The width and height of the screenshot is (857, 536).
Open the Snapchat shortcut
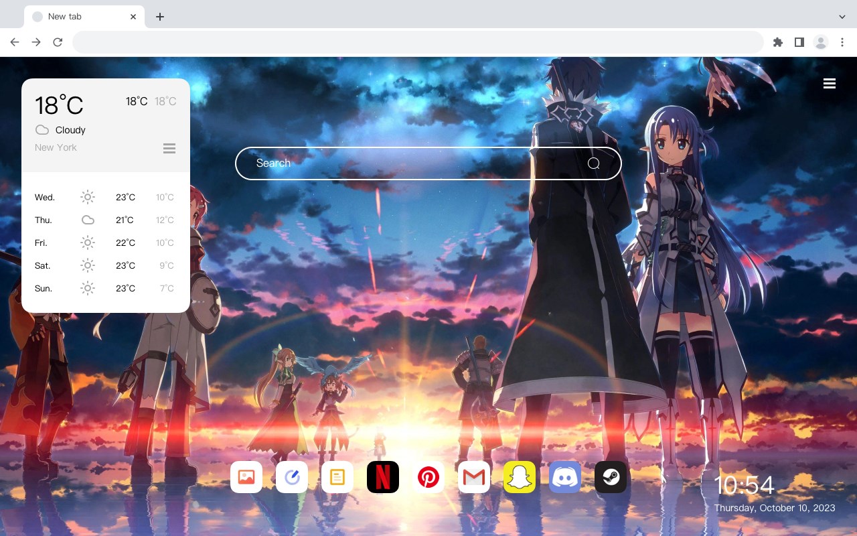pyautogui.click(x=520, y=477)
